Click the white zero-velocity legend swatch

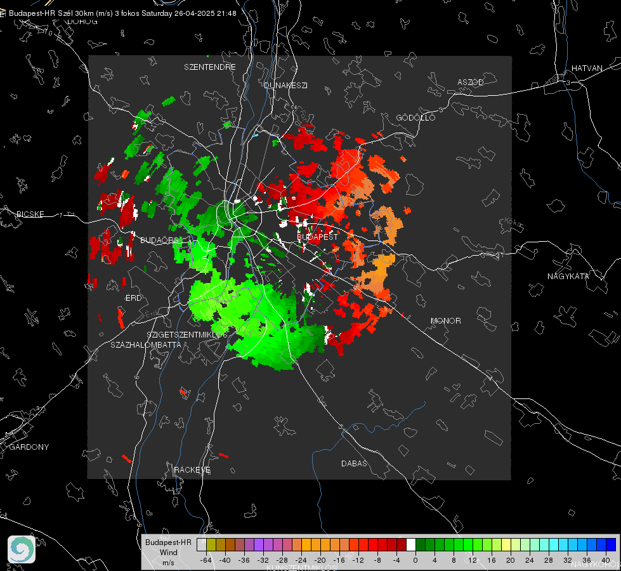(x=410, y=544)
